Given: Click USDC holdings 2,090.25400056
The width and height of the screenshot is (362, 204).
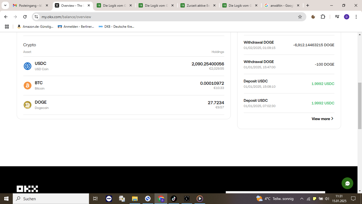Looking at the screenshot, I should coord(208,64).
